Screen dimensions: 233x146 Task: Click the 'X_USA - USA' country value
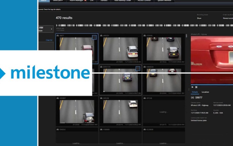coord(218,113)
